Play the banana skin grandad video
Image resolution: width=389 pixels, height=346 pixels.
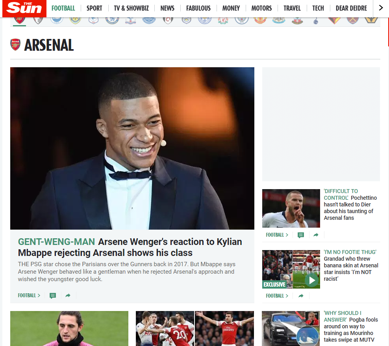coord(312,280)
